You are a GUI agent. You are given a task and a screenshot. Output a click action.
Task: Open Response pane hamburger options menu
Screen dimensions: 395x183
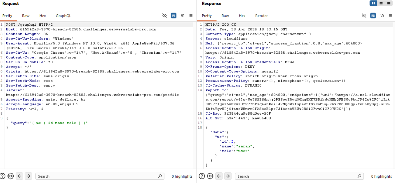[390, 15]
